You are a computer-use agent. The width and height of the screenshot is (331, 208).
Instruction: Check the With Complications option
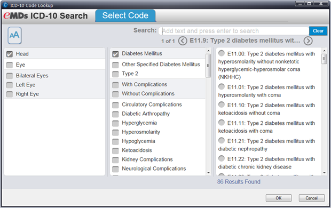(115, 85)
